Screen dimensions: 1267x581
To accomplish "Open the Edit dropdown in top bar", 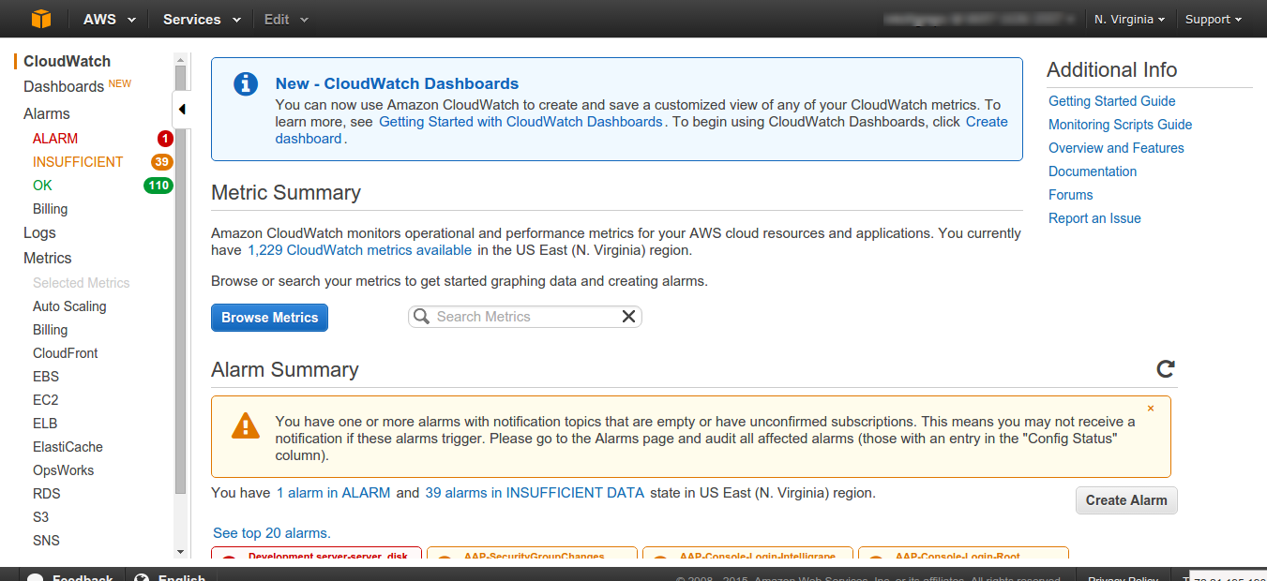I will [x=286, y=19].
